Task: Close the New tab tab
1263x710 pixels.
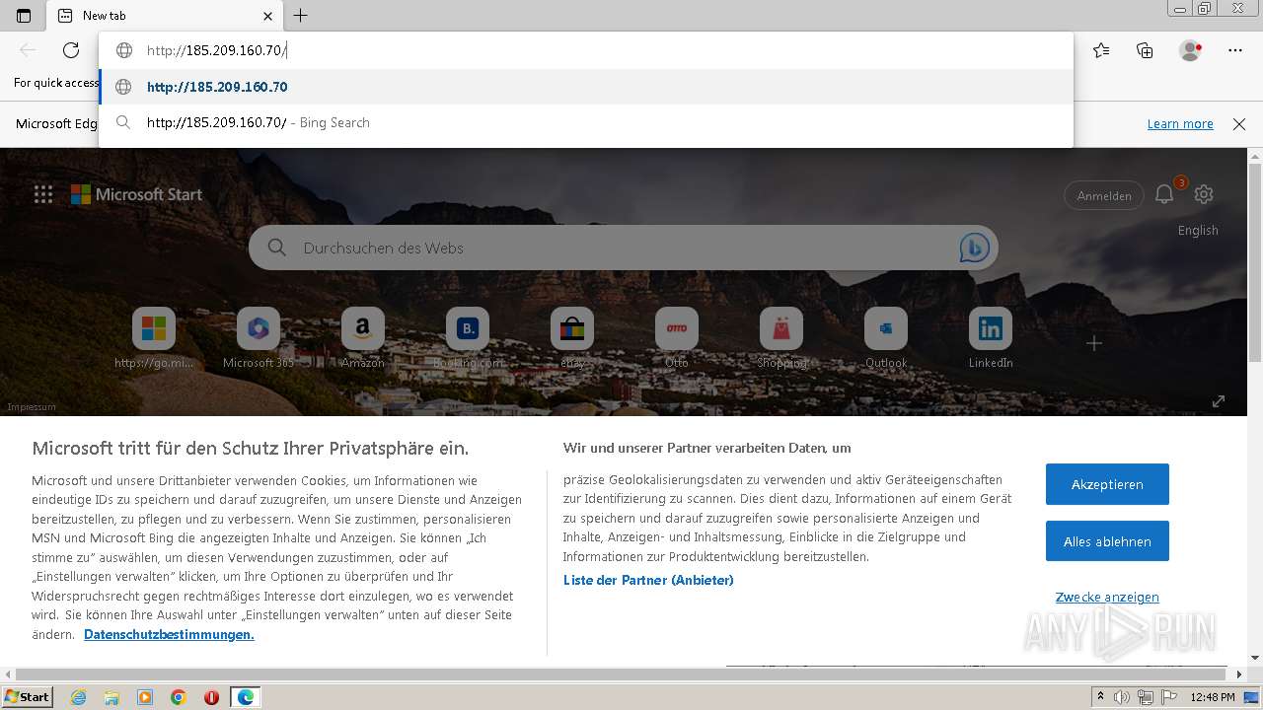Action: pyautogui.click(x=267, y=16)
